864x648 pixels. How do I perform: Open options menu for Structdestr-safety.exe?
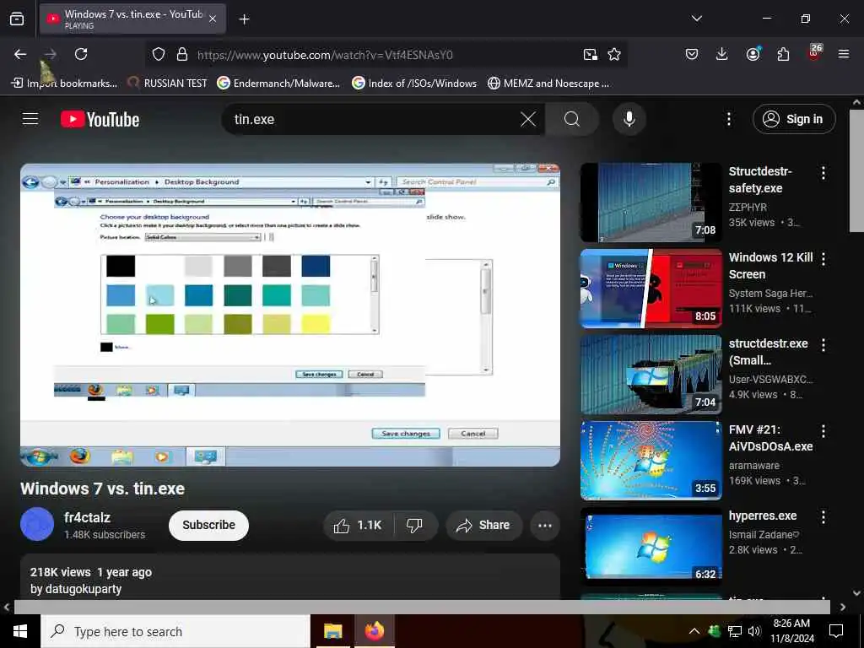coord(823,173)
